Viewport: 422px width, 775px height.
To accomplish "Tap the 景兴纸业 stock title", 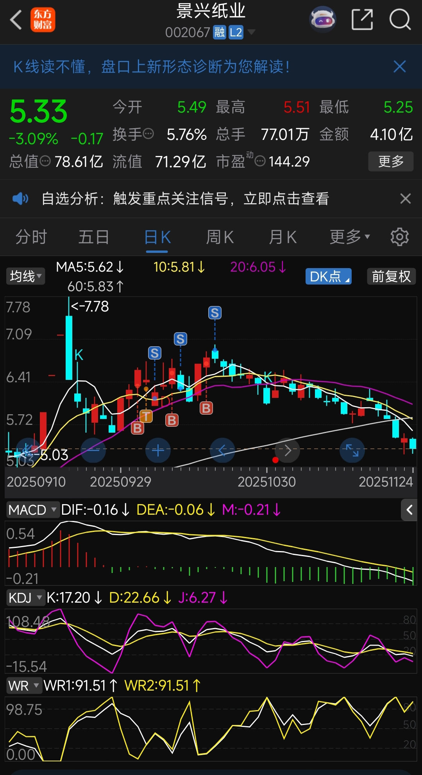I will [x=211, y=11].
